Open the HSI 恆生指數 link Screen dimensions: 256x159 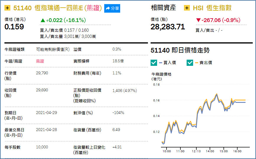click(212, 8)
